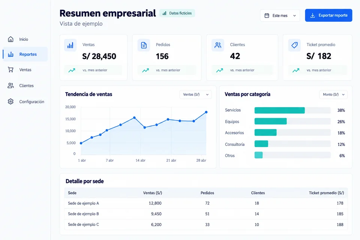
Task: Click the Accesorios 18% progress bar
Action: point(292,132)
